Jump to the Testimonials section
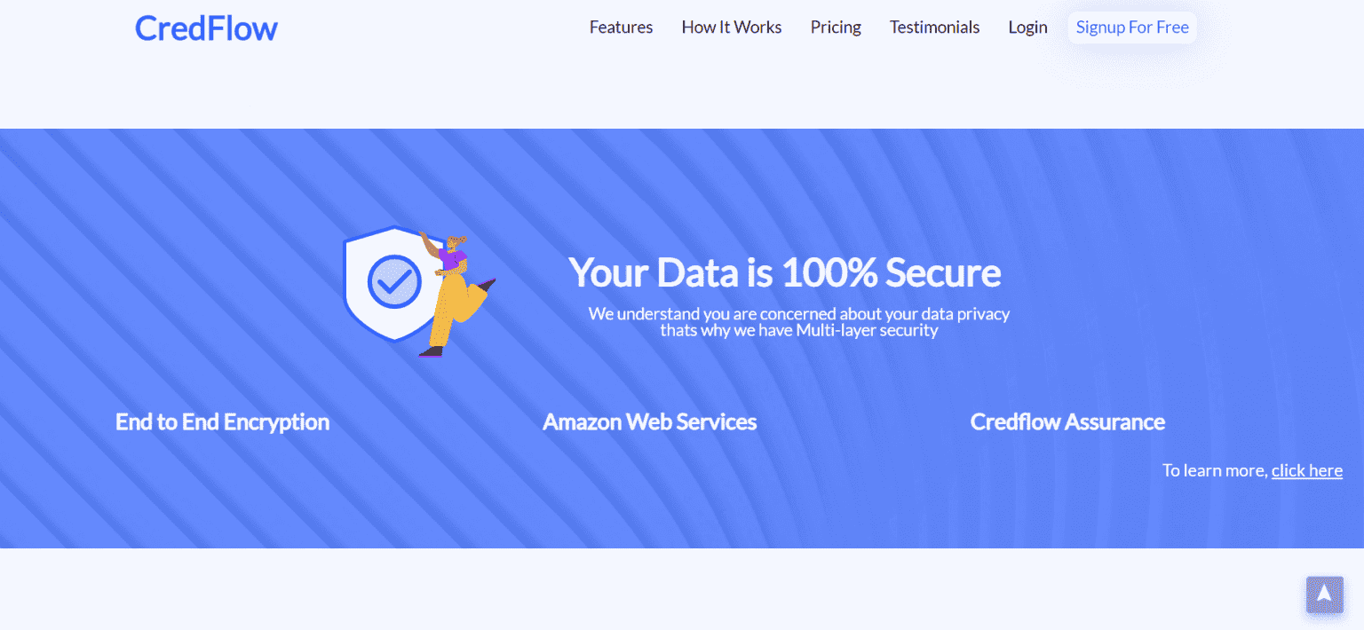The width and height of the screenshot is (1364, 630). (934, 27)
